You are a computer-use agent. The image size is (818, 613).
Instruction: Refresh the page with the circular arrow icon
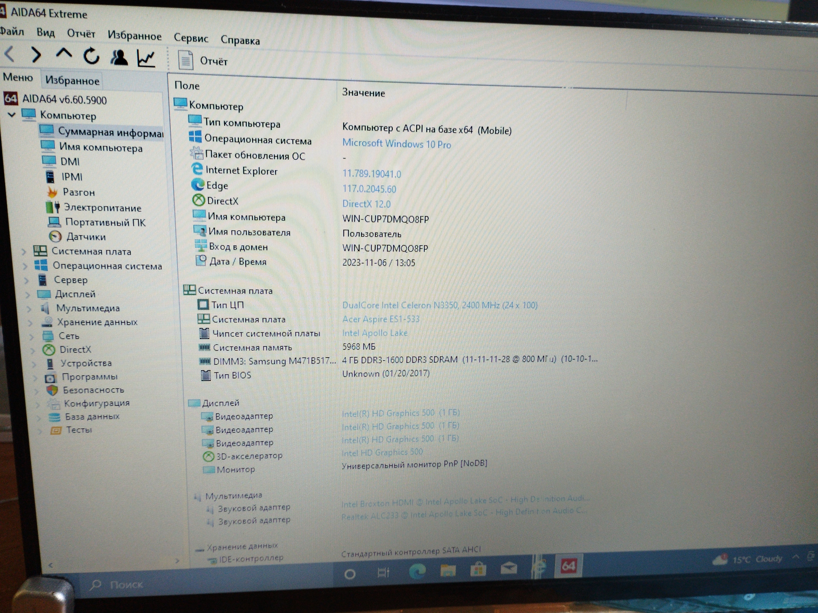(x=91, y=56)
